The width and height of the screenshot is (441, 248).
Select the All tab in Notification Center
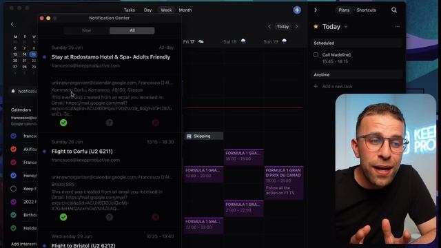click(x=132, y=30)
